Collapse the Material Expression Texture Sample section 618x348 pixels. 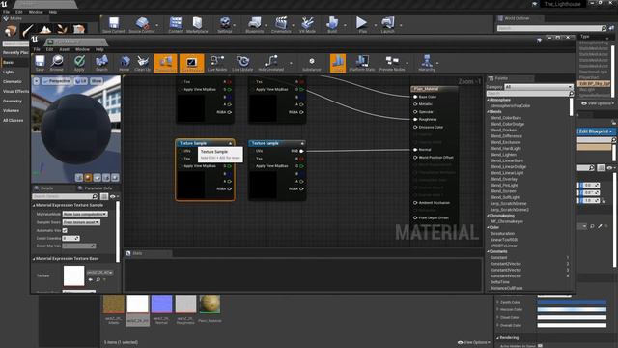pyautogui.click(x=34, y=206)
